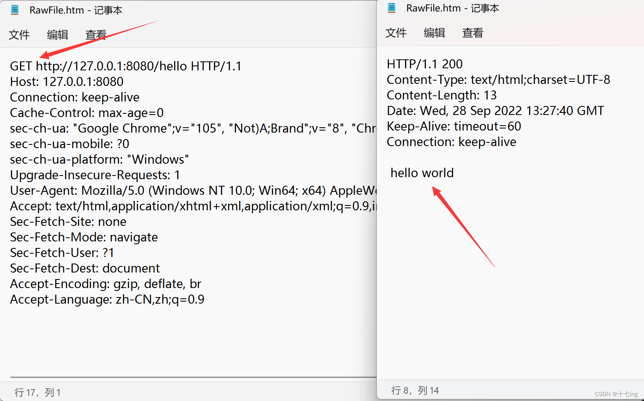Open 文件 menu in left Notepad window

pyautogui.click(x=19, y=35)
